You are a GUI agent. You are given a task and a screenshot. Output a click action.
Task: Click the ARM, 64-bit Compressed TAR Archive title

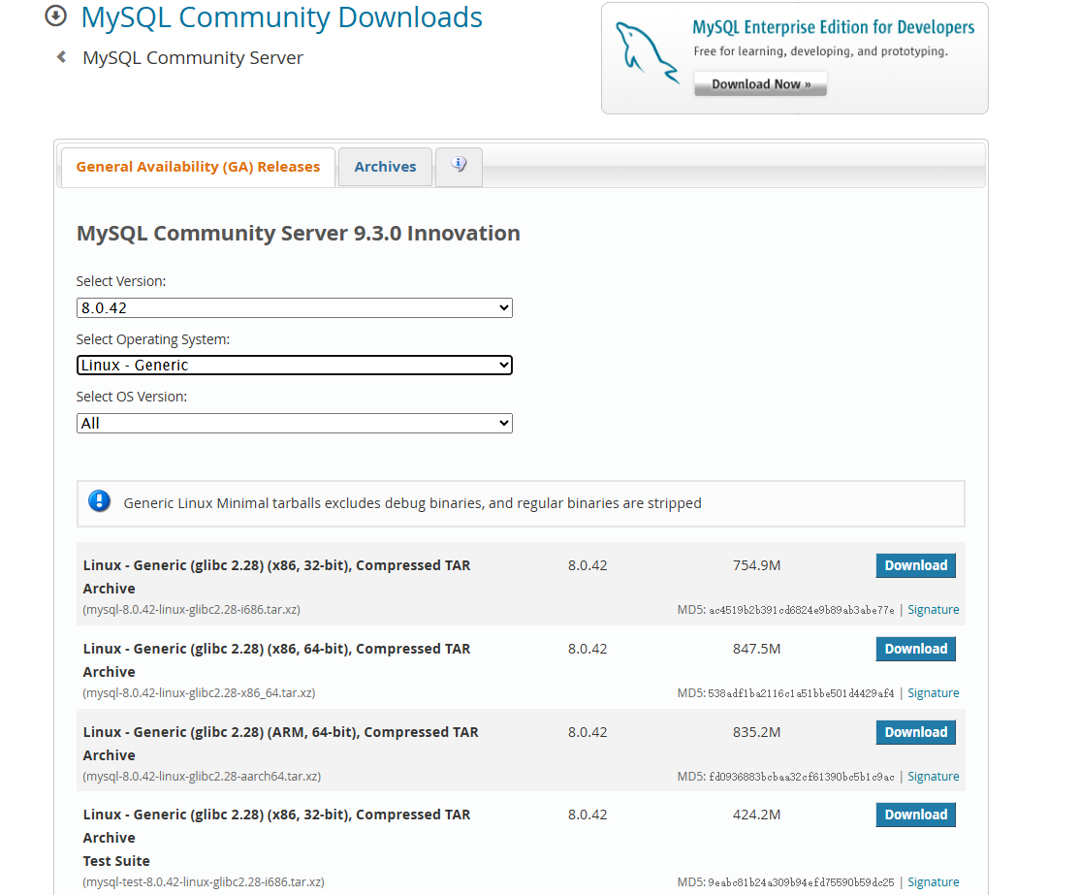281,744
